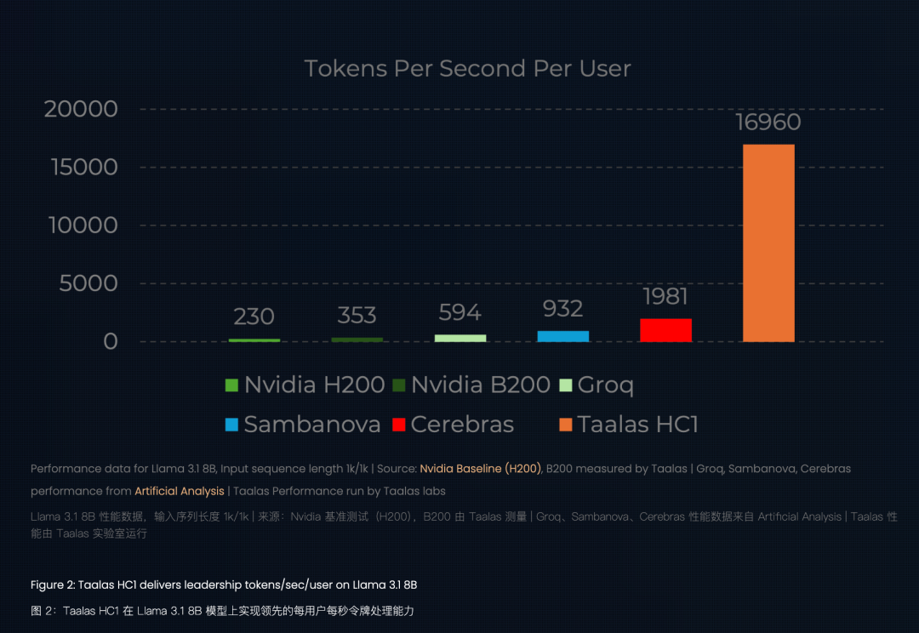Click the orange Taalas HC1 legend swatch
The image size is (919, 633).
point(565,425)
